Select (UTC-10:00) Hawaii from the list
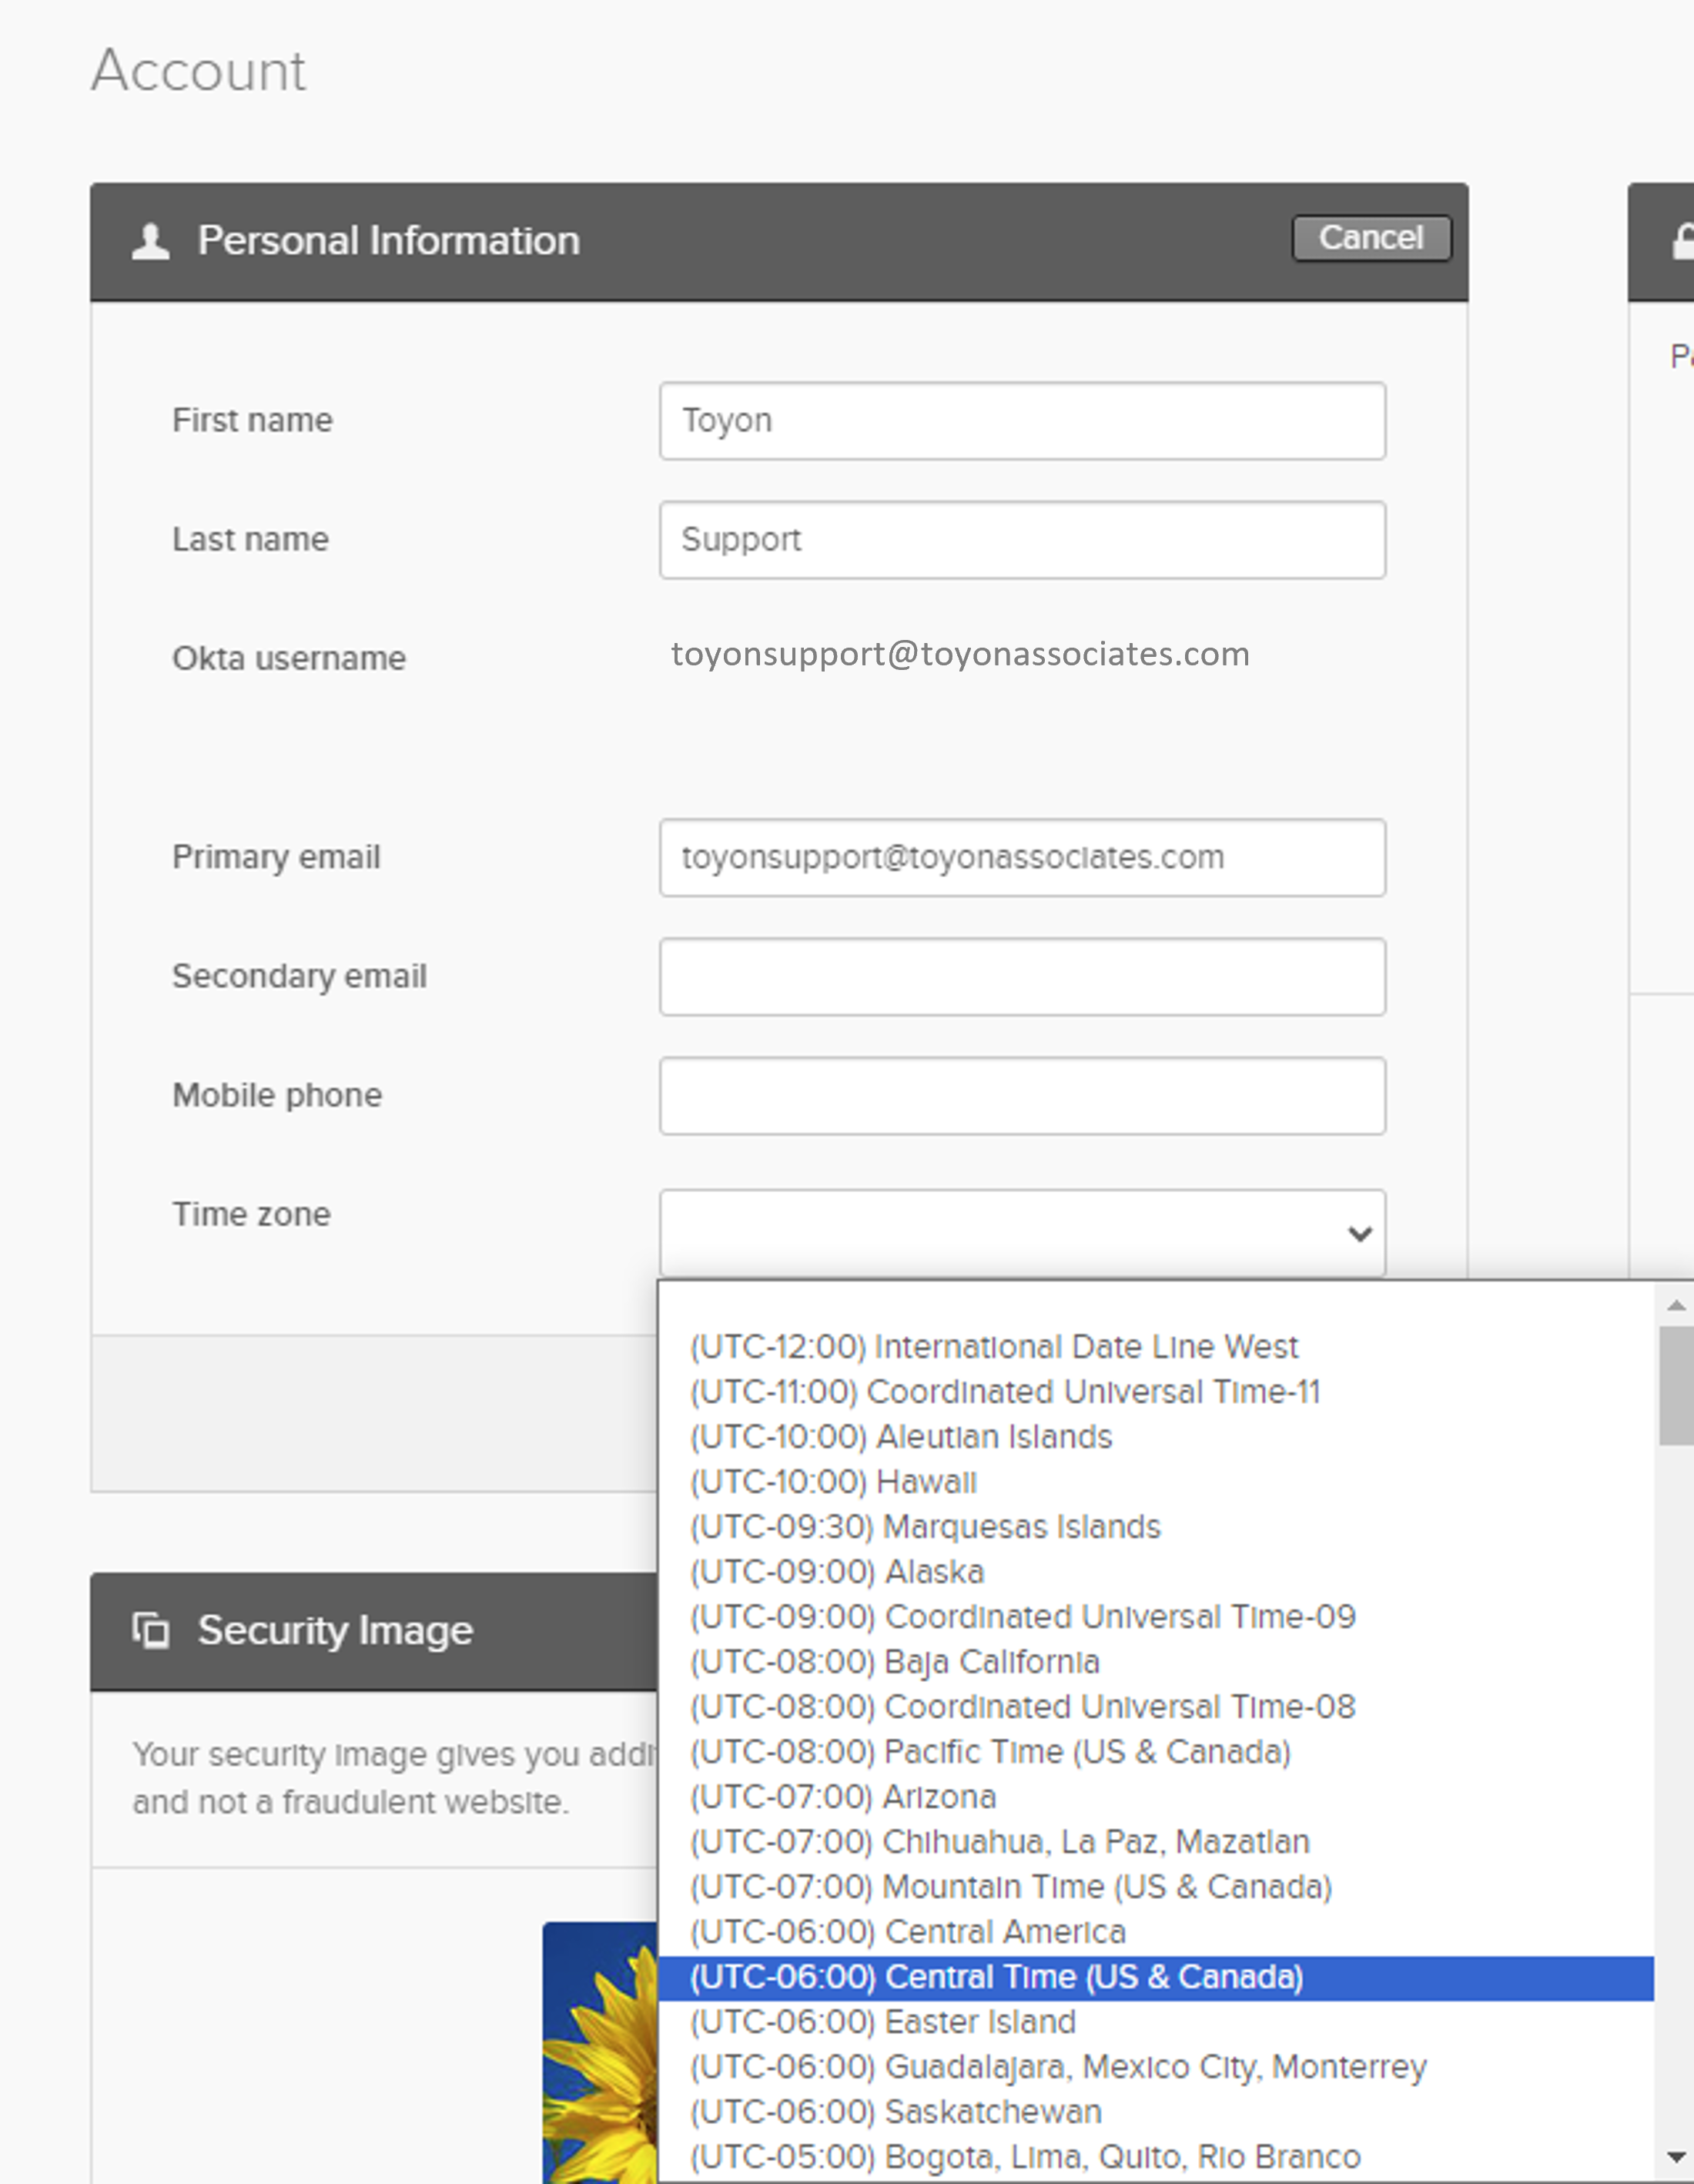 pyautogui.click(x=833, y=1481)
